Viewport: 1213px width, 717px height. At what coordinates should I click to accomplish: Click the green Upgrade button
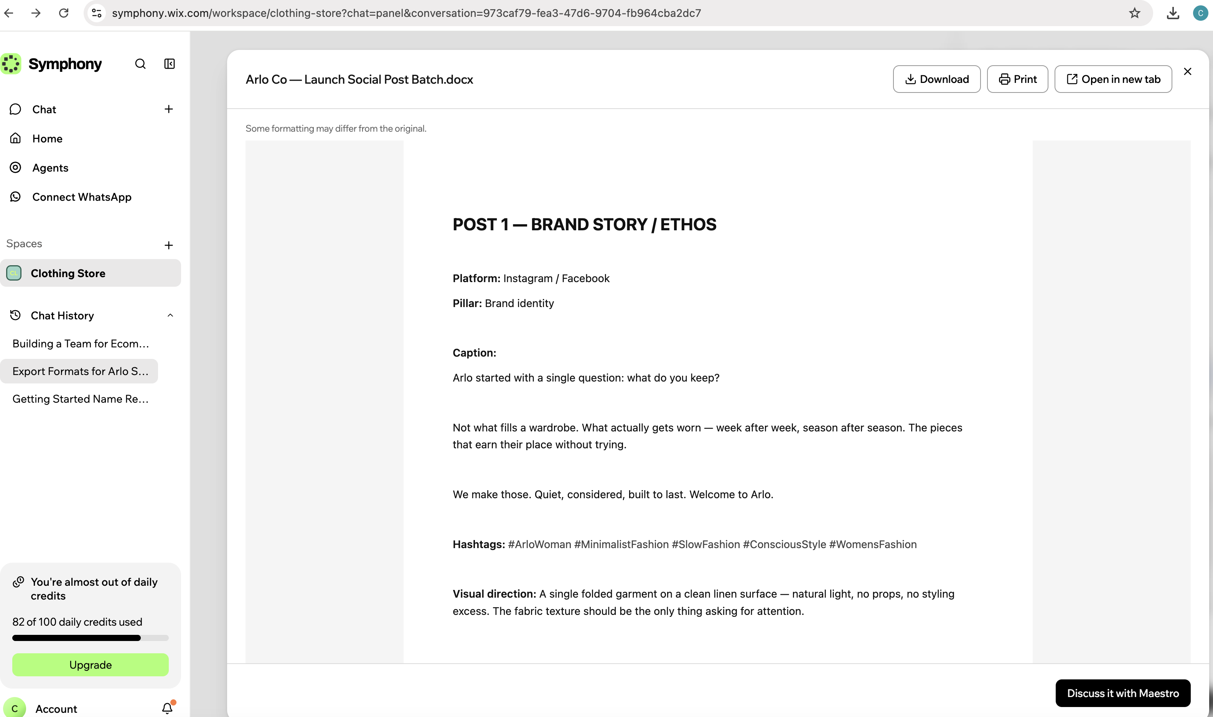[90, 664]
